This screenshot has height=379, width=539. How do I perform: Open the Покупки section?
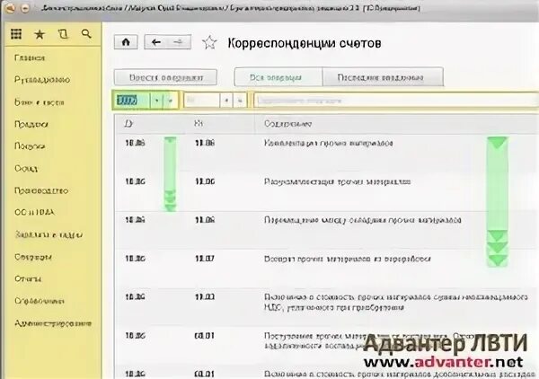point(31,146)
